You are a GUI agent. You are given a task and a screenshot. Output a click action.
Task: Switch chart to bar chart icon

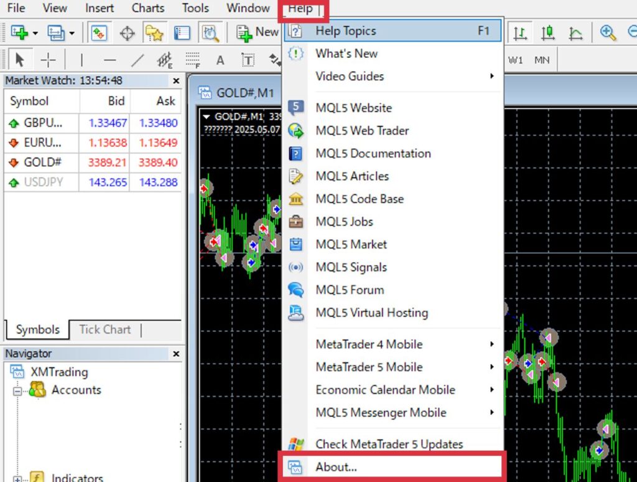click(519, 33)
